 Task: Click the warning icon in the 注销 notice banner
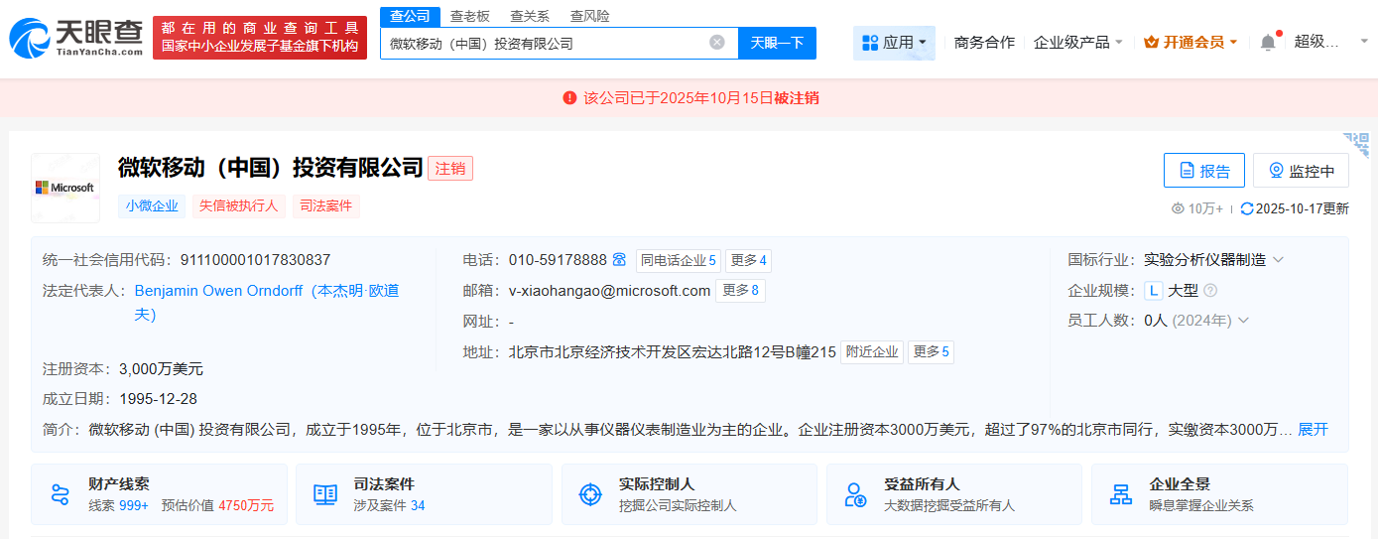pyautogui.click(x=569, y=97)
